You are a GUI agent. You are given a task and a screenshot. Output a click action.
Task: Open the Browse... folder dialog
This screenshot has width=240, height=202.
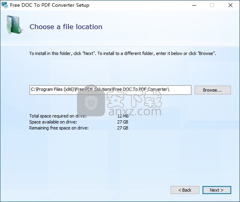(212, 90)
